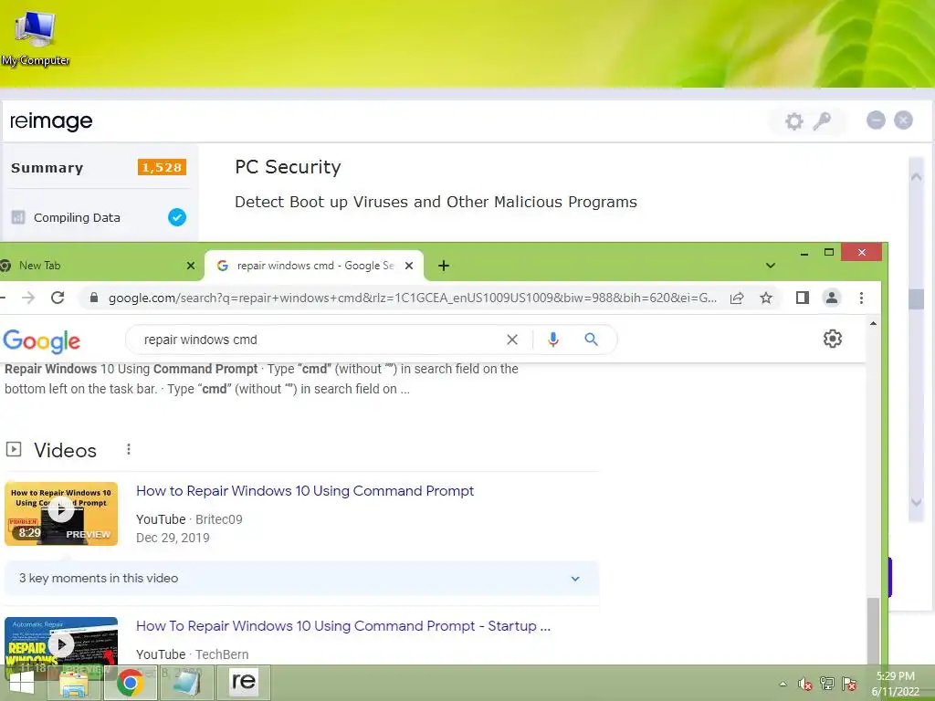
Task: Click the Reimage license key icon
Action: [823, 121]
